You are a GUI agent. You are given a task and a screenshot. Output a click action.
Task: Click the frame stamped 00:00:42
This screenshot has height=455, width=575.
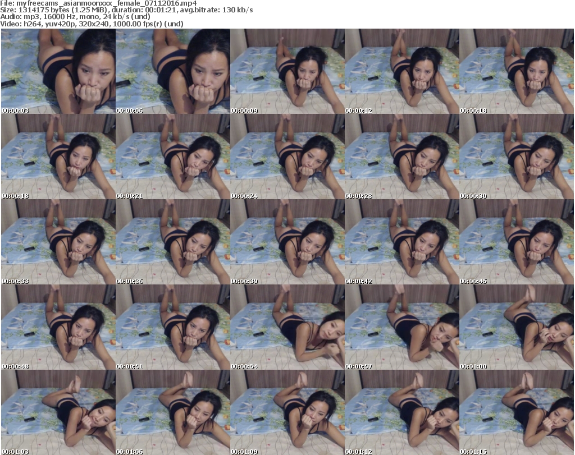tap(401, 242)
